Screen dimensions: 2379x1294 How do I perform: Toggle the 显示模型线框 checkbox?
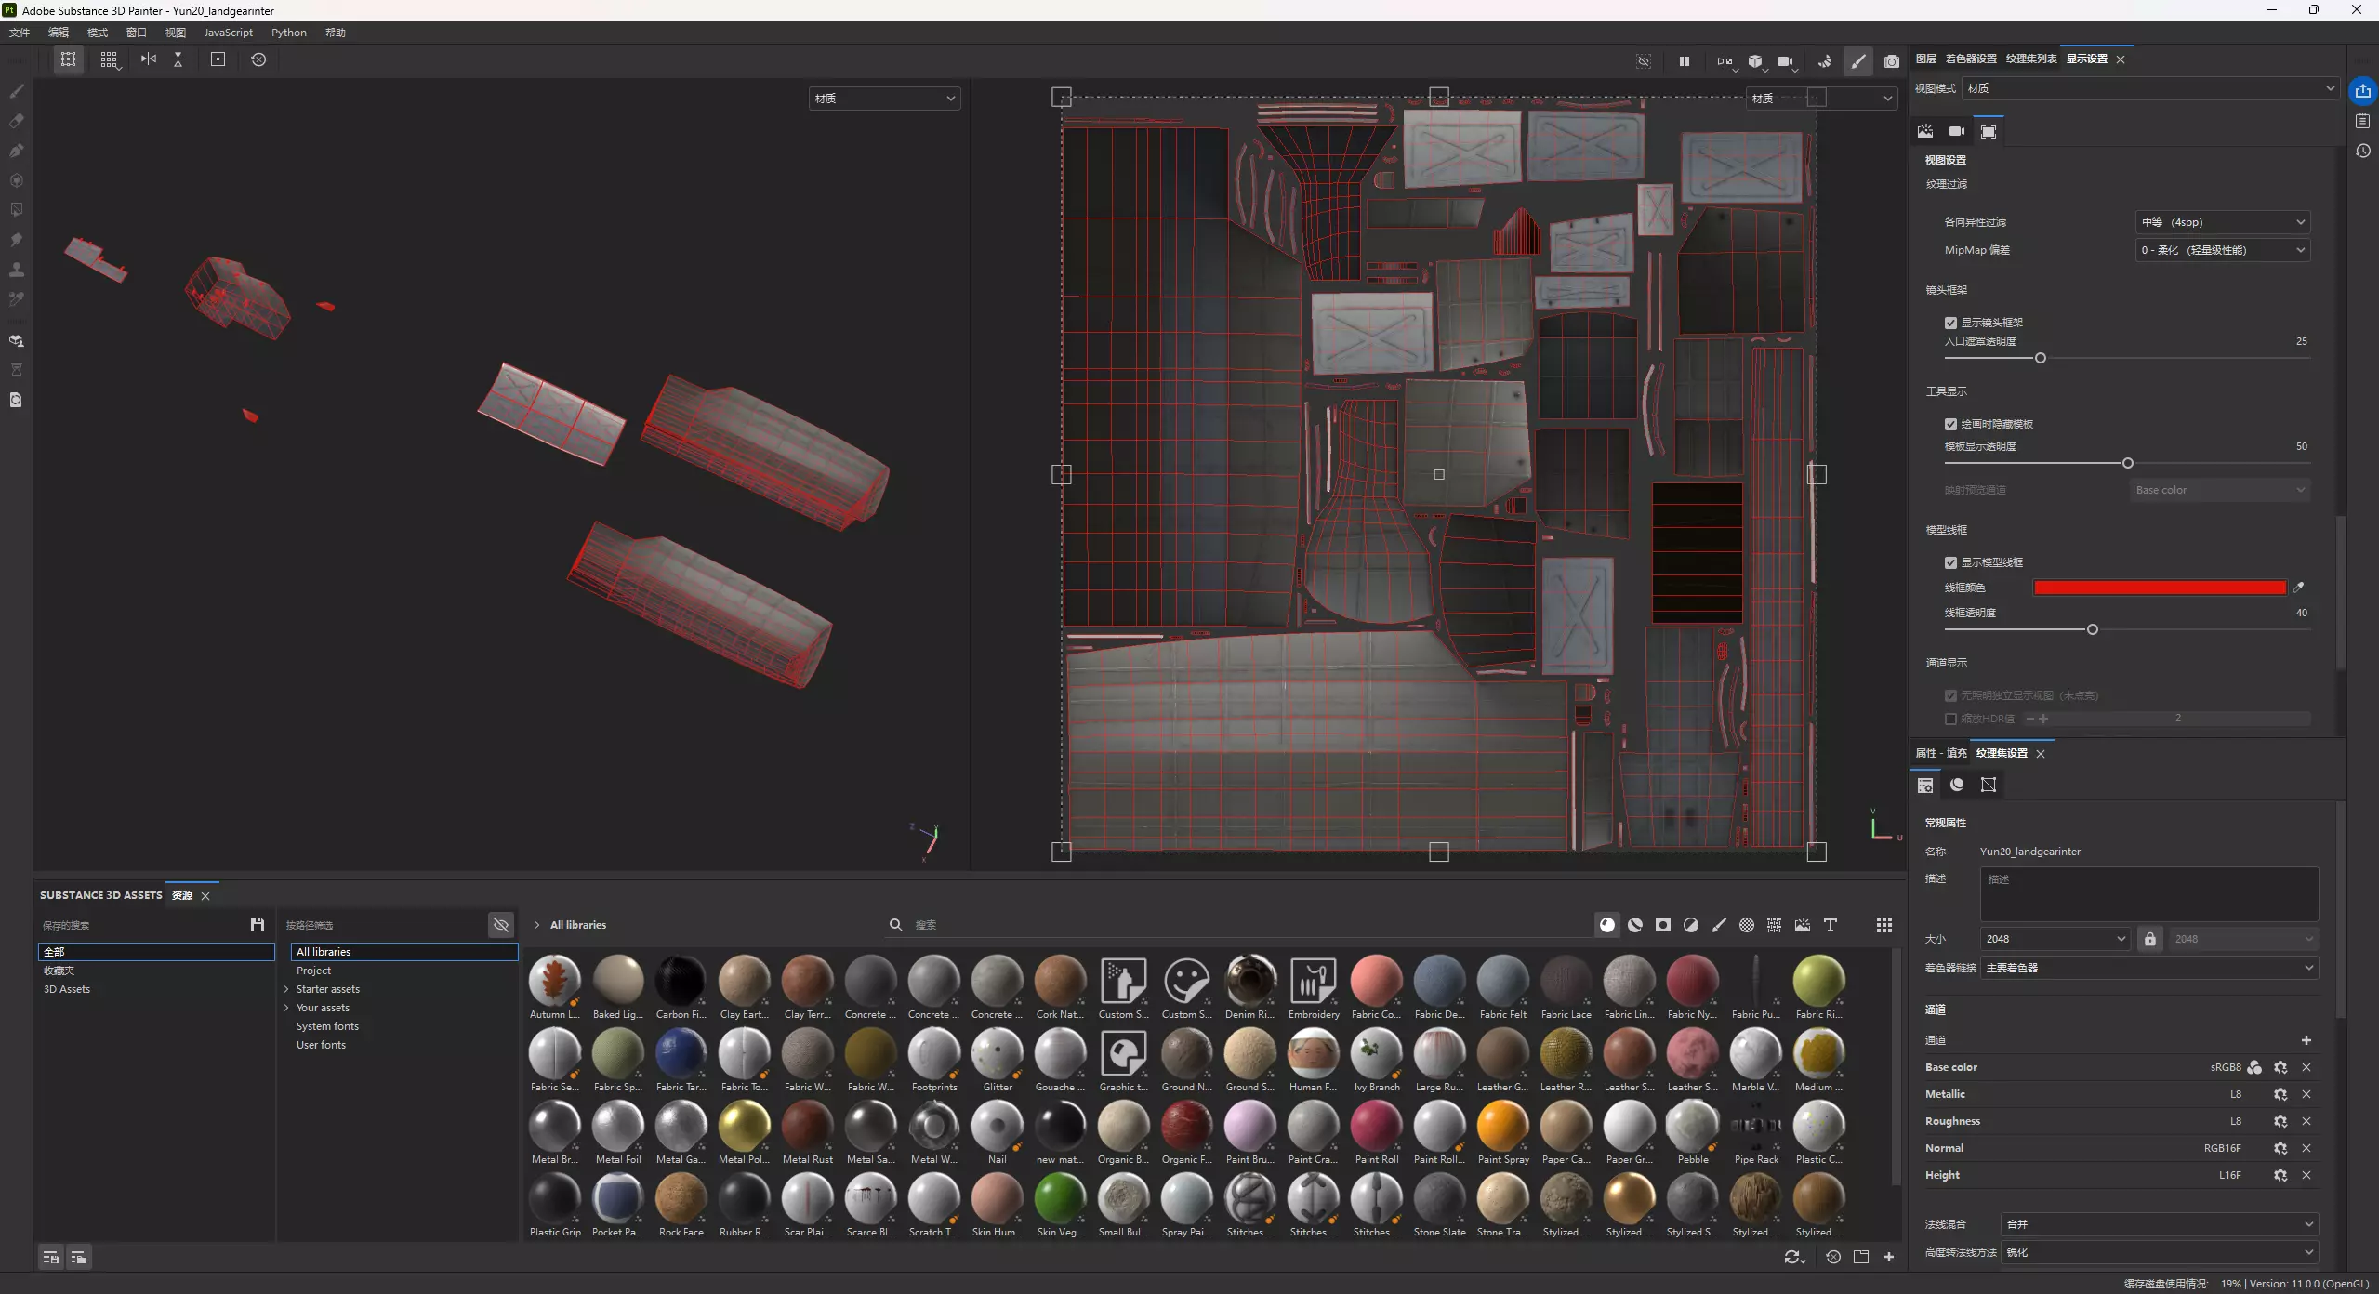tap(1950, 562)
